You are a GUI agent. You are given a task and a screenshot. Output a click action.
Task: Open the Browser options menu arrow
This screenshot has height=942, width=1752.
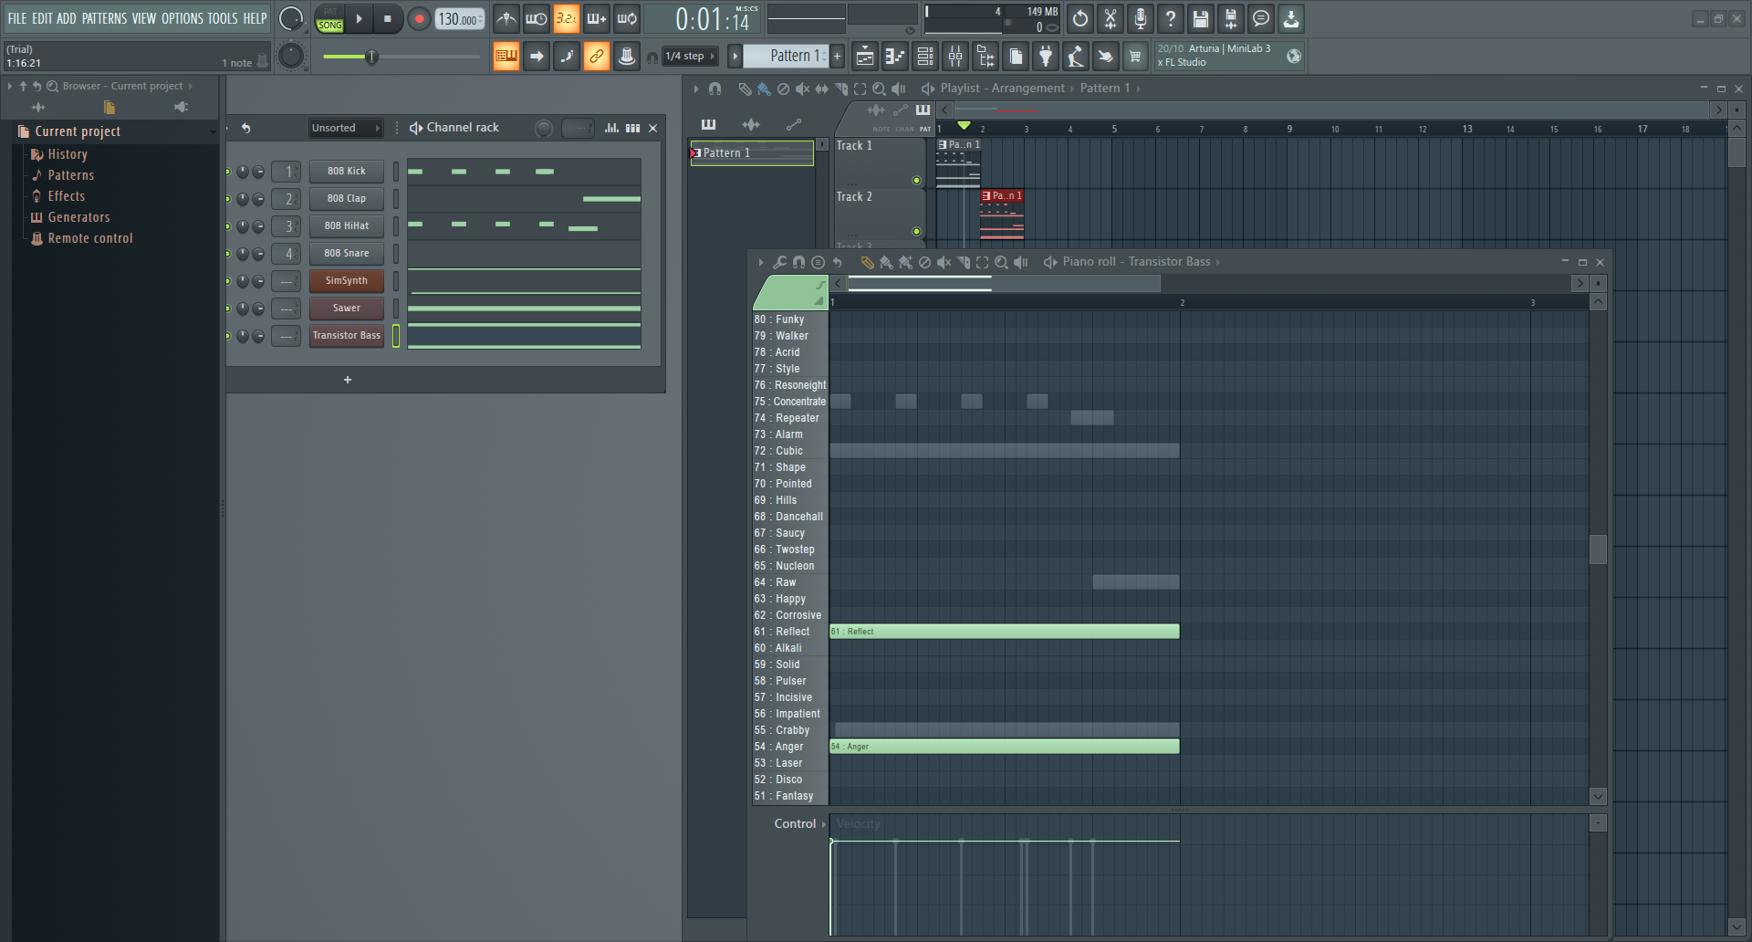[x=10, y=86]
